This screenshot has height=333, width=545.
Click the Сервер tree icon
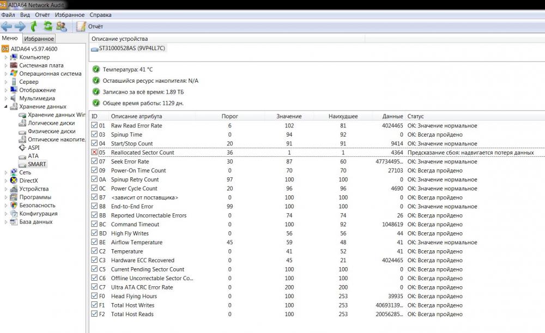coord(14,82)
